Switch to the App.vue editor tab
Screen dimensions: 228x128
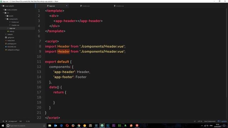point(52,6)
